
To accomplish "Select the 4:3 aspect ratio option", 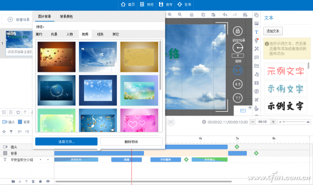I will [237, 84].
